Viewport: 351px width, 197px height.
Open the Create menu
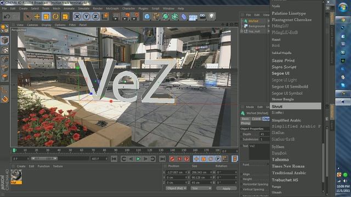[x=23, y=9]
